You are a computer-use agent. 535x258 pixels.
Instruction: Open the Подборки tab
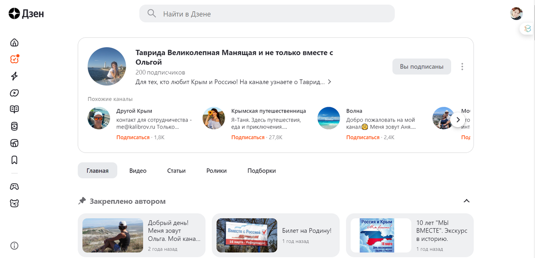click(261, 170)
